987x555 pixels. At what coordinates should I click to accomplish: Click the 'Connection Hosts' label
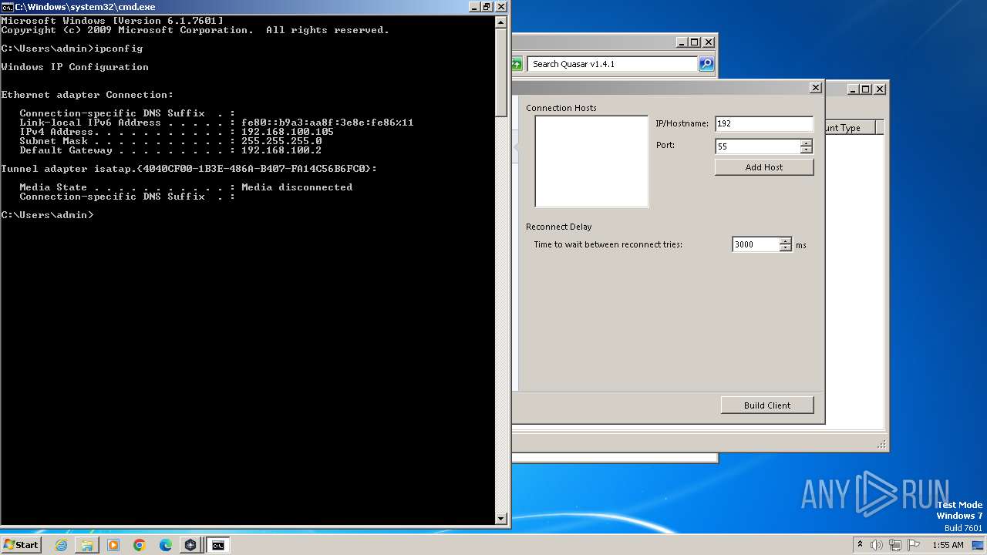point(561,108)
